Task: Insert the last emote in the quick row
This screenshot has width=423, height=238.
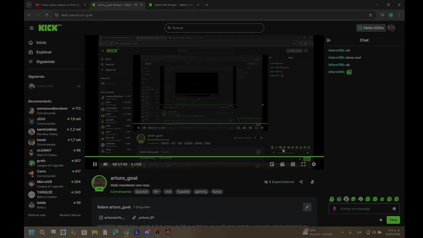Action: pos(397,199)
